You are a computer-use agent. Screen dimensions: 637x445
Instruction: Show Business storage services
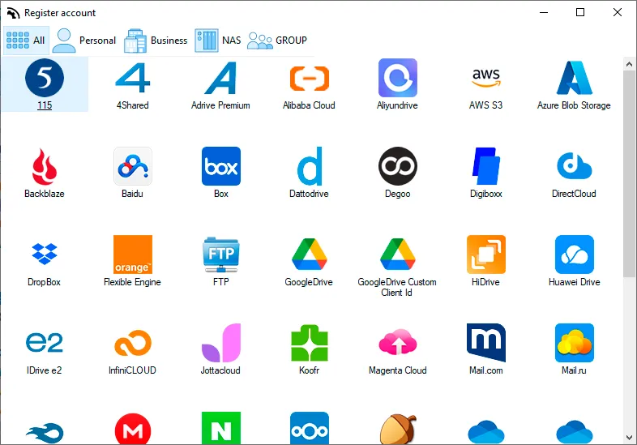click(x=156, y=41)
